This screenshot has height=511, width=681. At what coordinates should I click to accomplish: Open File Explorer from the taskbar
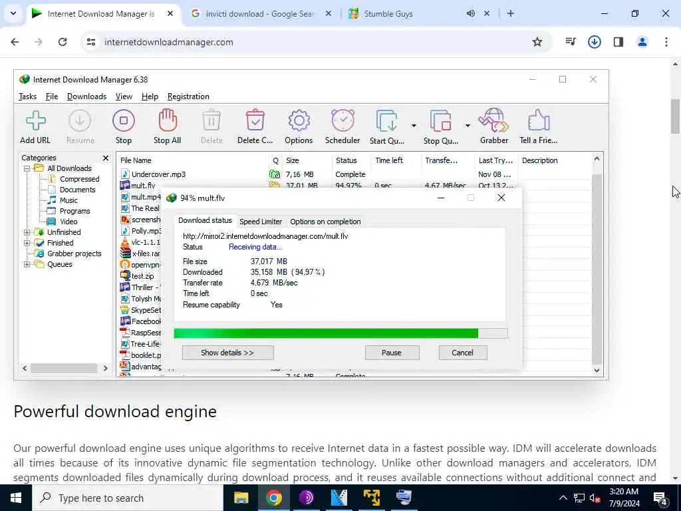point(241,498)
